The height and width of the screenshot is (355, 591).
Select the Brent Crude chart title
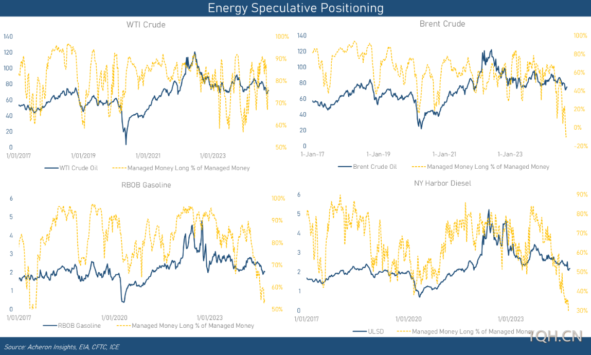click(x=442, y=24)
